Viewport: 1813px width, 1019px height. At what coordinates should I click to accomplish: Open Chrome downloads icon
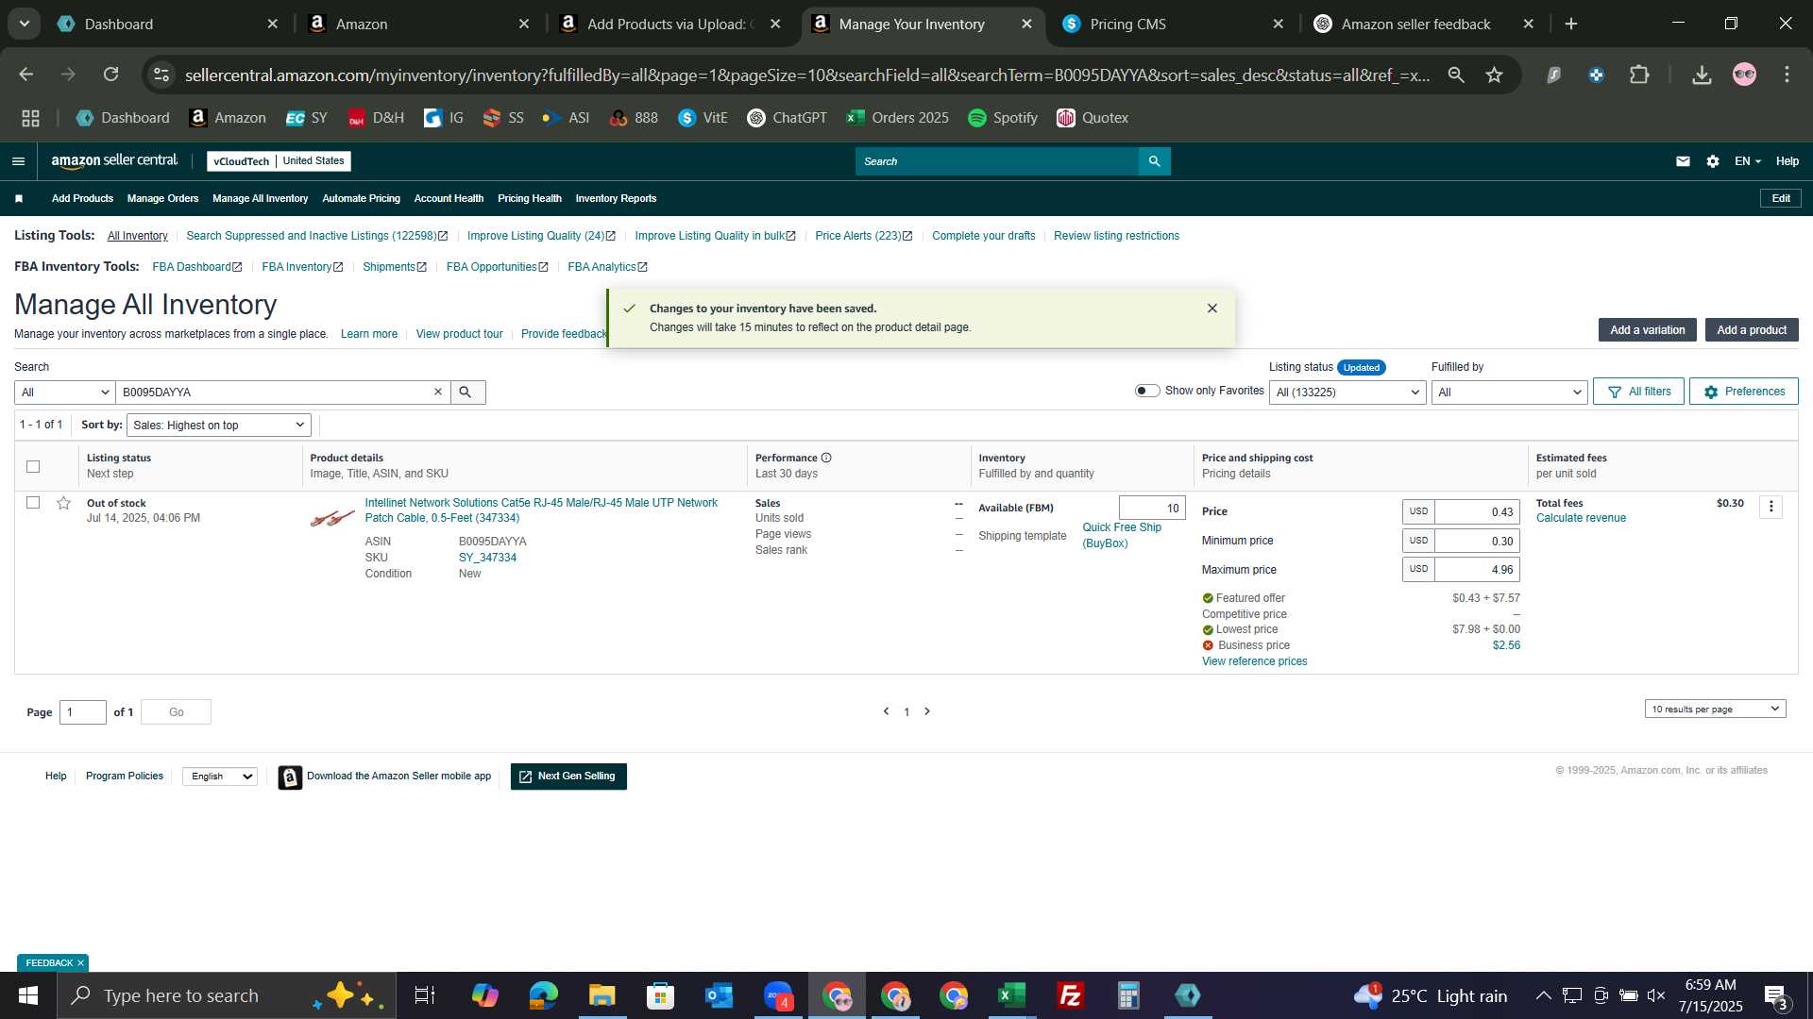click(x=1702, y=75)
